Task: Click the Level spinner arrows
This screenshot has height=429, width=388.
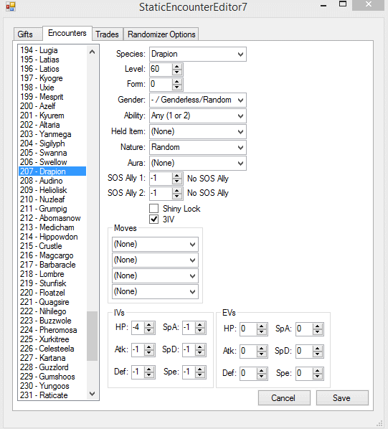Action: click(x=177, y=69)
